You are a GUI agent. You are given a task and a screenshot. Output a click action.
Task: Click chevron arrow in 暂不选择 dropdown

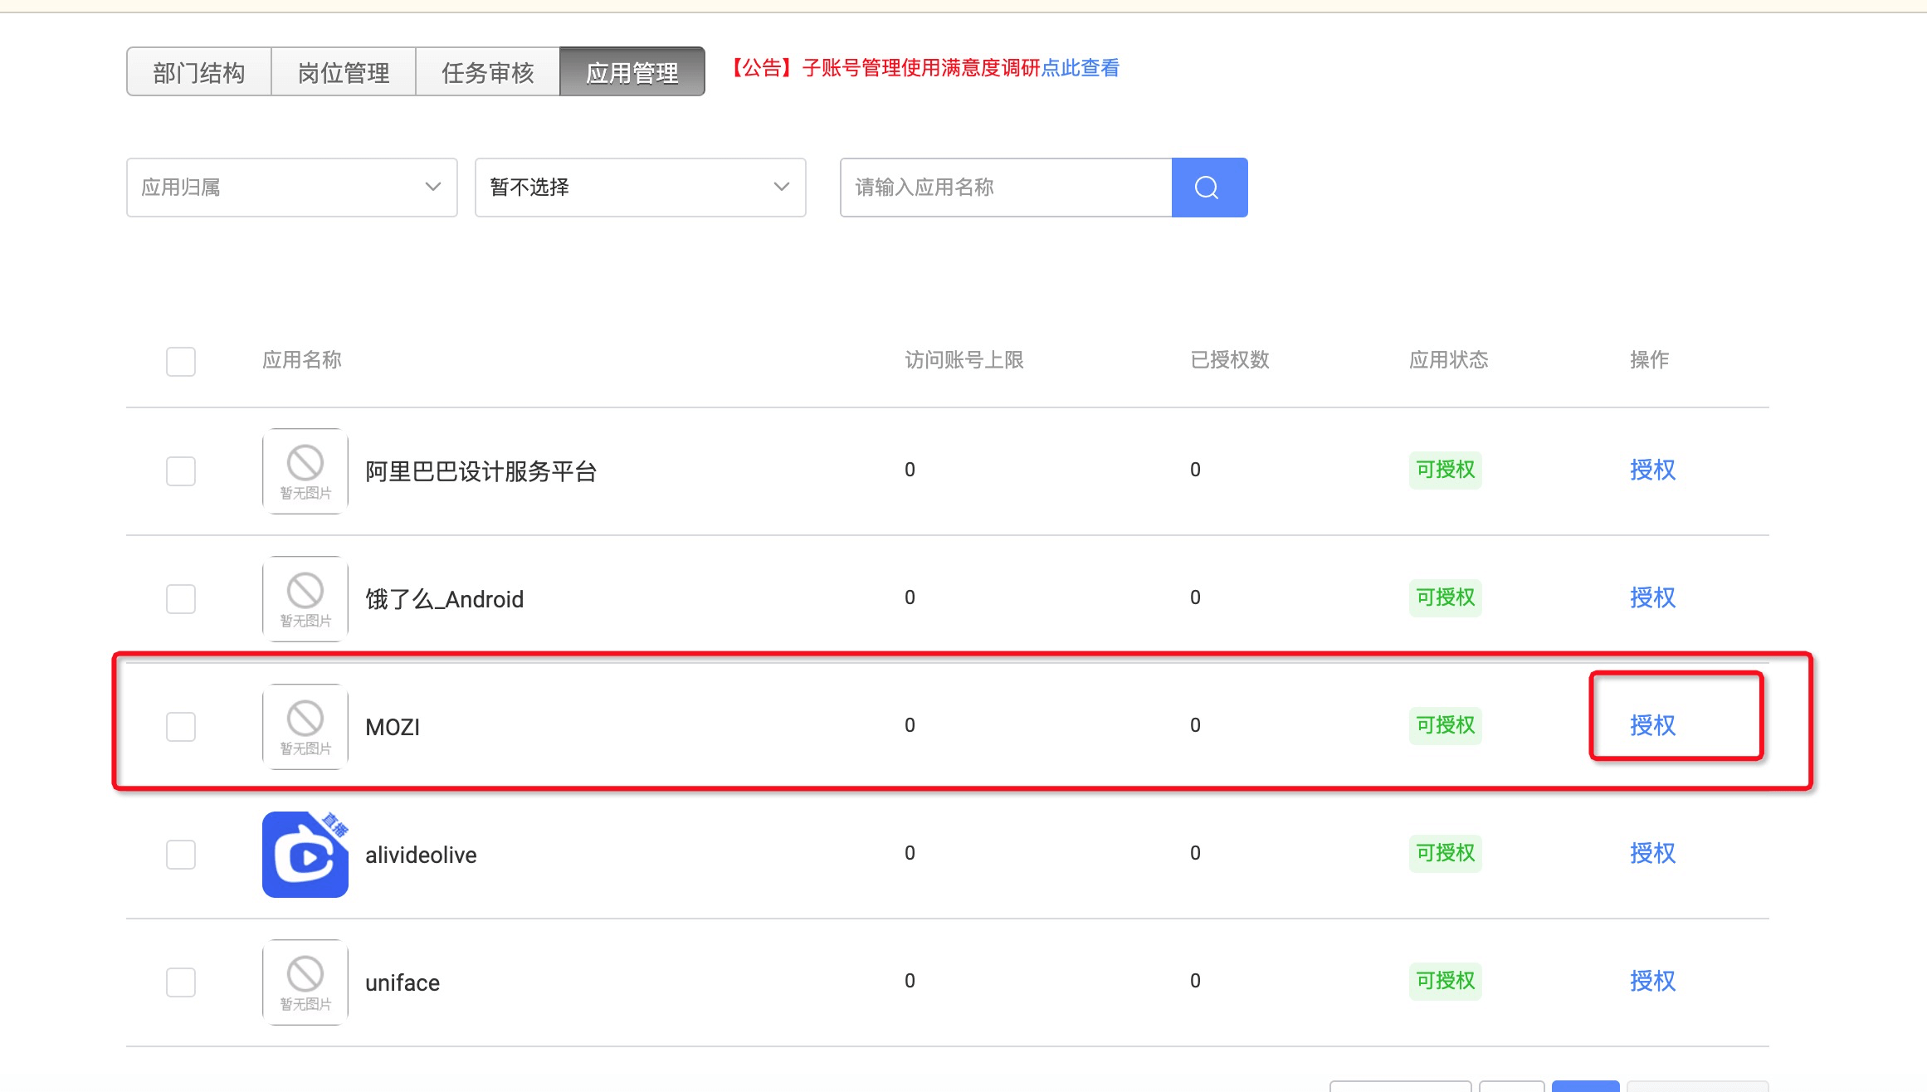click(x=781, y=188)
